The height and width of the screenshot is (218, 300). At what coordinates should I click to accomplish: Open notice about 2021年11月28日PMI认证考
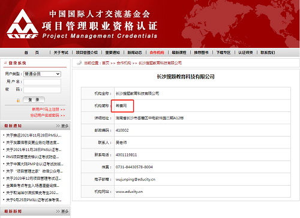pyautogui.click(x=34, y=150)
